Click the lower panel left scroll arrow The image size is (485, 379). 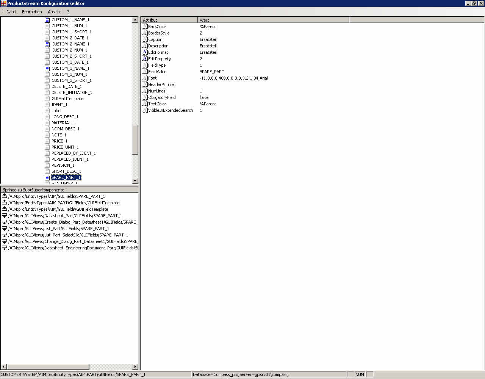pos(4,366)
